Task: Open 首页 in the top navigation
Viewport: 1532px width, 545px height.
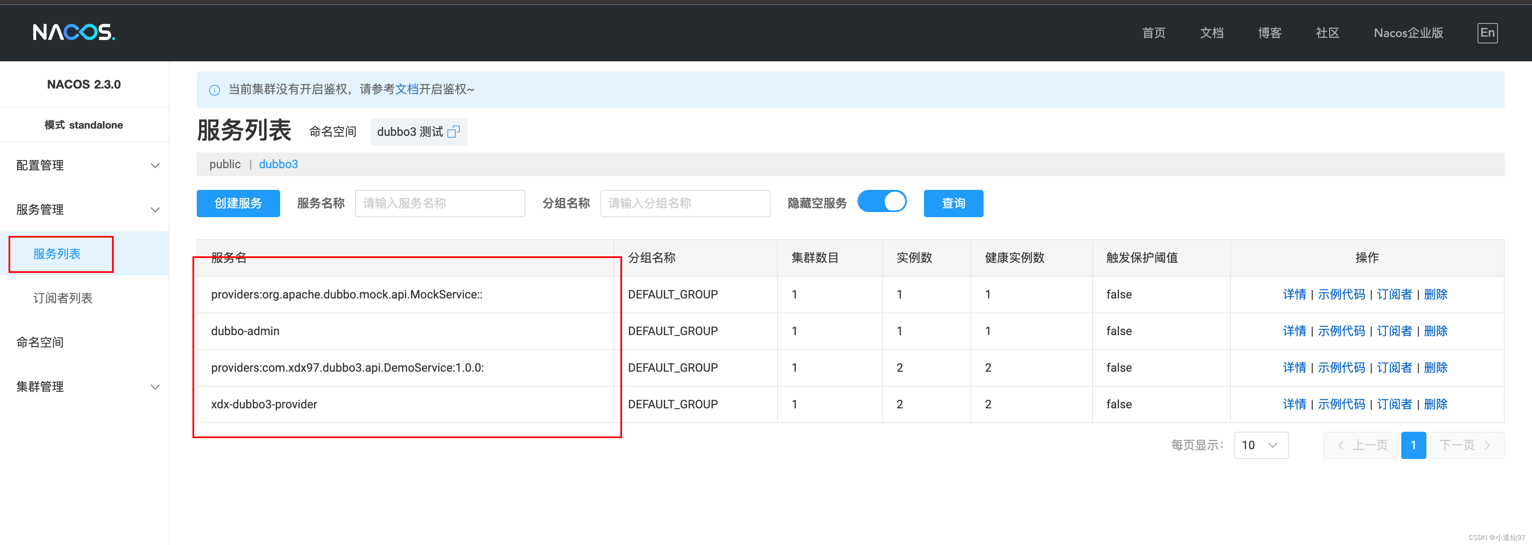Action: [1154, 33]
